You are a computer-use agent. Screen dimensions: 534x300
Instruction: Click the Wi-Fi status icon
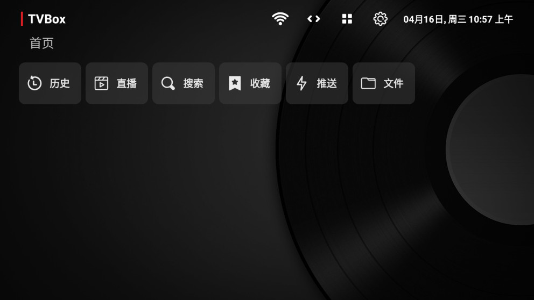click(x=280, y=19)
